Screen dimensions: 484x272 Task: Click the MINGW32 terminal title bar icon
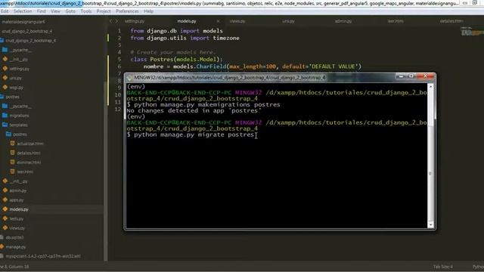pyautogui.click(x=129, y=78)
